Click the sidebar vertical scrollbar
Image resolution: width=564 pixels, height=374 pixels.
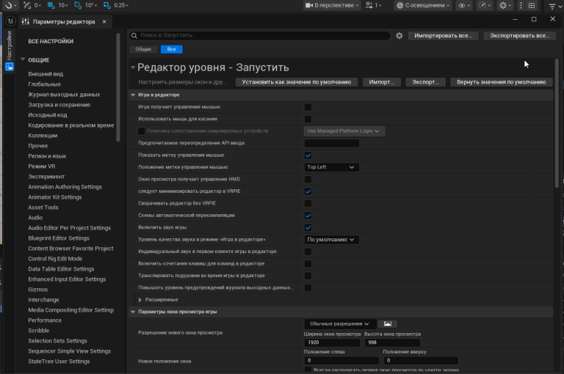coord(118,87)
